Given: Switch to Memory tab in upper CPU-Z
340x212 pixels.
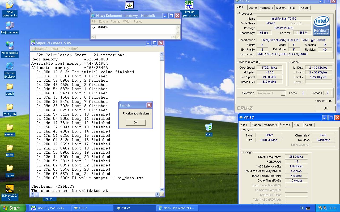Looking at the screenshot, I should pyautogui.click(x=281, y=8).
